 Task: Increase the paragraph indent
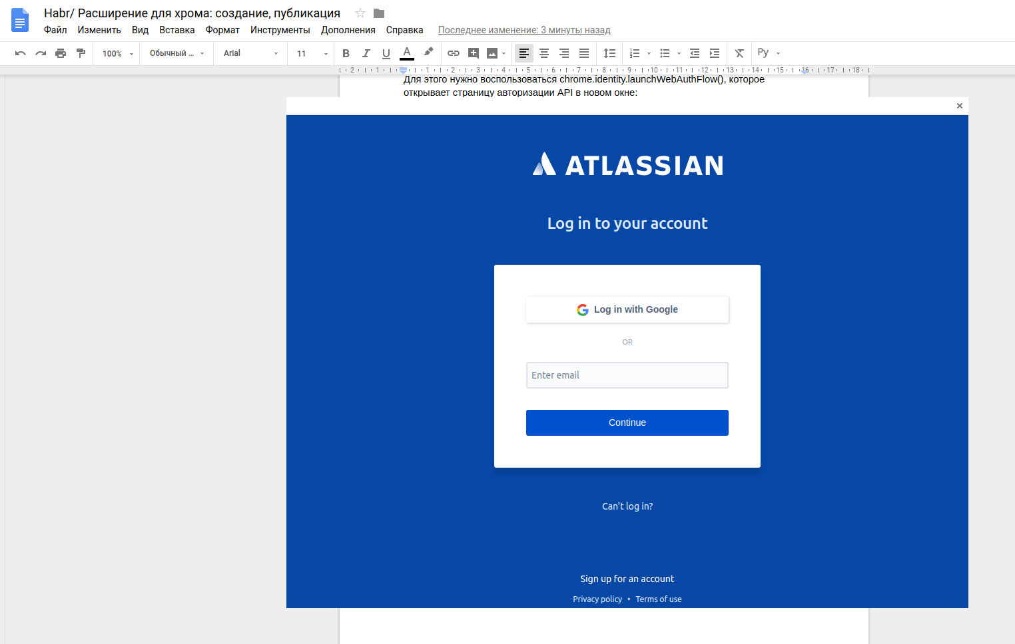coord(715,53)
